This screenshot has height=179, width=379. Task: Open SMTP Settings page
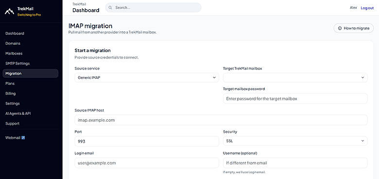(17, 63)
